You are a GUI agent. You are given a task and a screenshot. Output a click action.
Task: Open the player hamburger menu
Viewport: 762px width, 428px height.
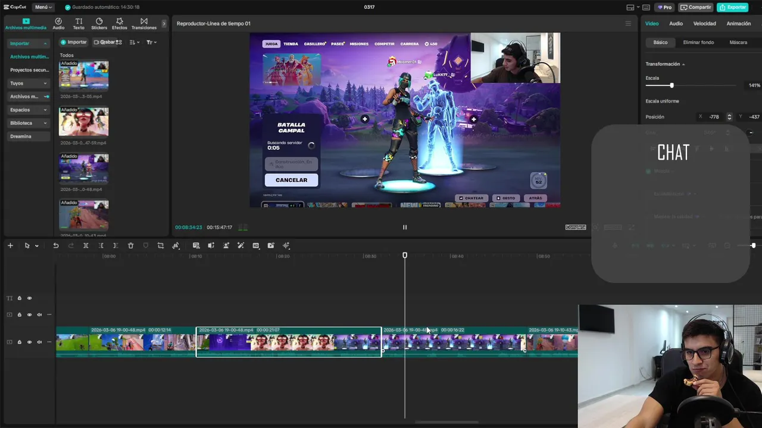[x=628, y=24]
